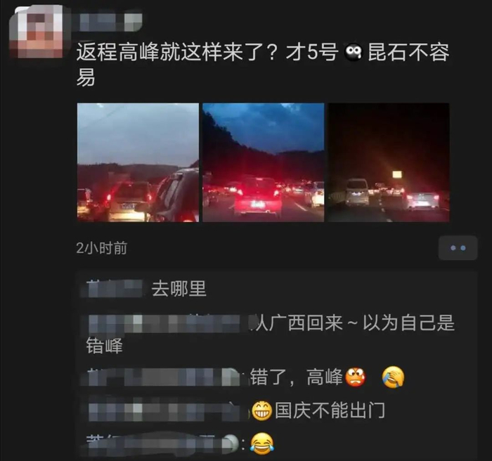Viewport: 492px width, 461px height.
Task: Tap the grinning emoji before 国庆不能出门
Action: pyautogui.click(x=261, y=410)
